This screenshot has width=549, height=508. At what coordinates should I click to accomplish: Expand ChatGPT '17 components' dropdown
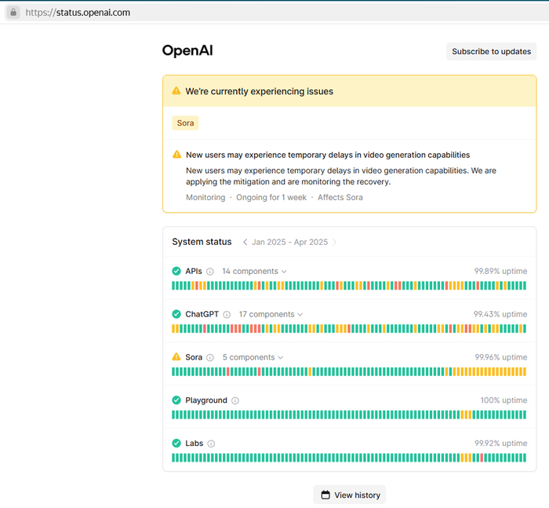pyautogui.click(x=271, y=315)
